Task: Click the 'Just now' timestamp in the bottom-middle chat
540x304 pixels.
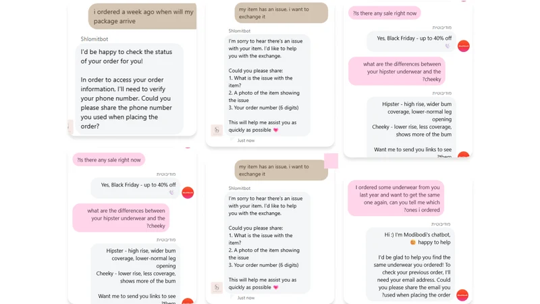Action: [246, 298]
